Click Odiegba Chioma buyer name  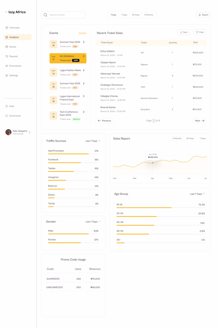109,96
